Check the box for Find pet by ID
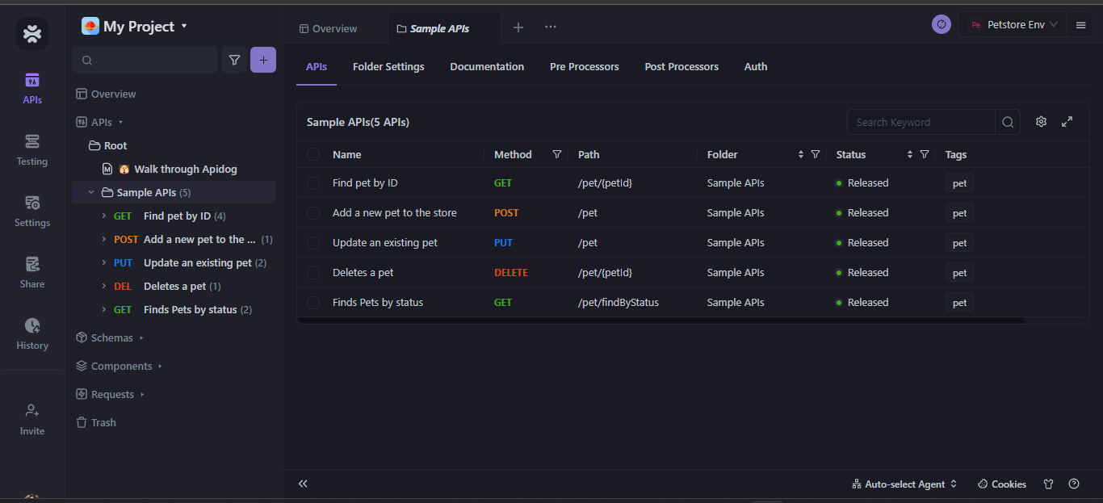Viewport: 1103px width, 503px height. 313,183
